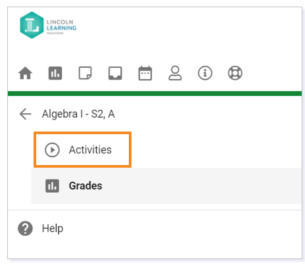The image size is (305, 265).
Task: Open the gradebook bar chart icon
Action: point(55,73)
